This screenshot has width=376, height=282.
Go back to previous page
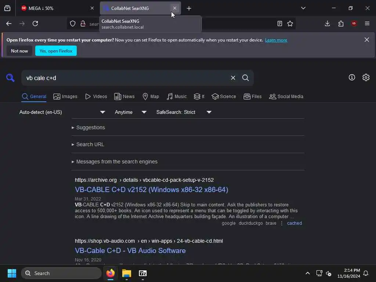pos(9,23)
